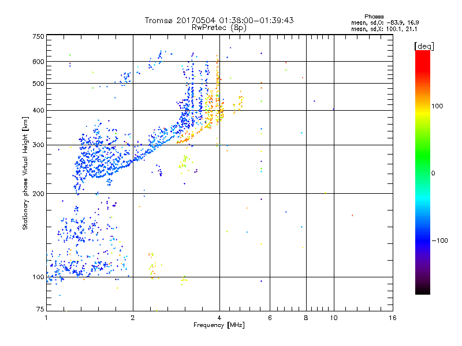Click the '[deg]' colorbar unit label
The image size is (462, 346).
[424, 46]
